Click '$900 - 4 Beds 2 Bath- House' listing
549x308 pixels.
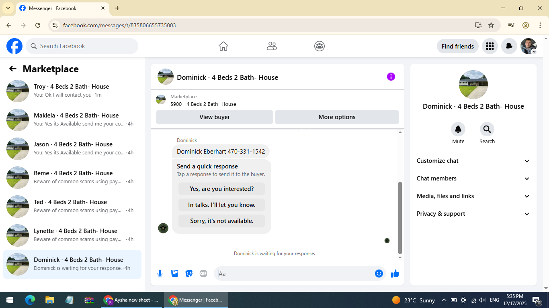pos(203,104)
